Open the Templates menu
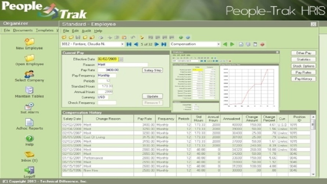This screenshot has height=184, width=327. coord(44,31)
